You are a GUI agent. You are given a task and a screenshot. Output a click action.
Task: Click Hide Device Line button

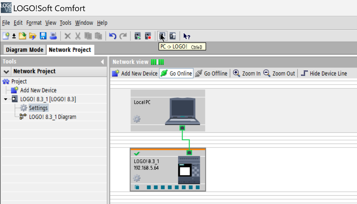(x=324, y=73)
